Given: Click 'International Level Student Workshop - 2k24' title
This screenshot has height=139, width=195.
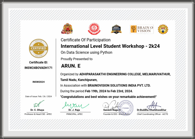Looking at the screenshot, I should [x=110, y=46].
